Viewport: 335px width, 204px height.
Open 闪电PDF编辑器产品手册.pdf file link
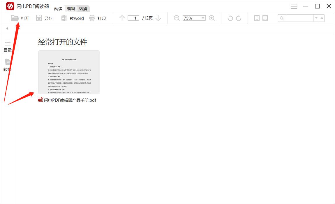pos(70,100)
